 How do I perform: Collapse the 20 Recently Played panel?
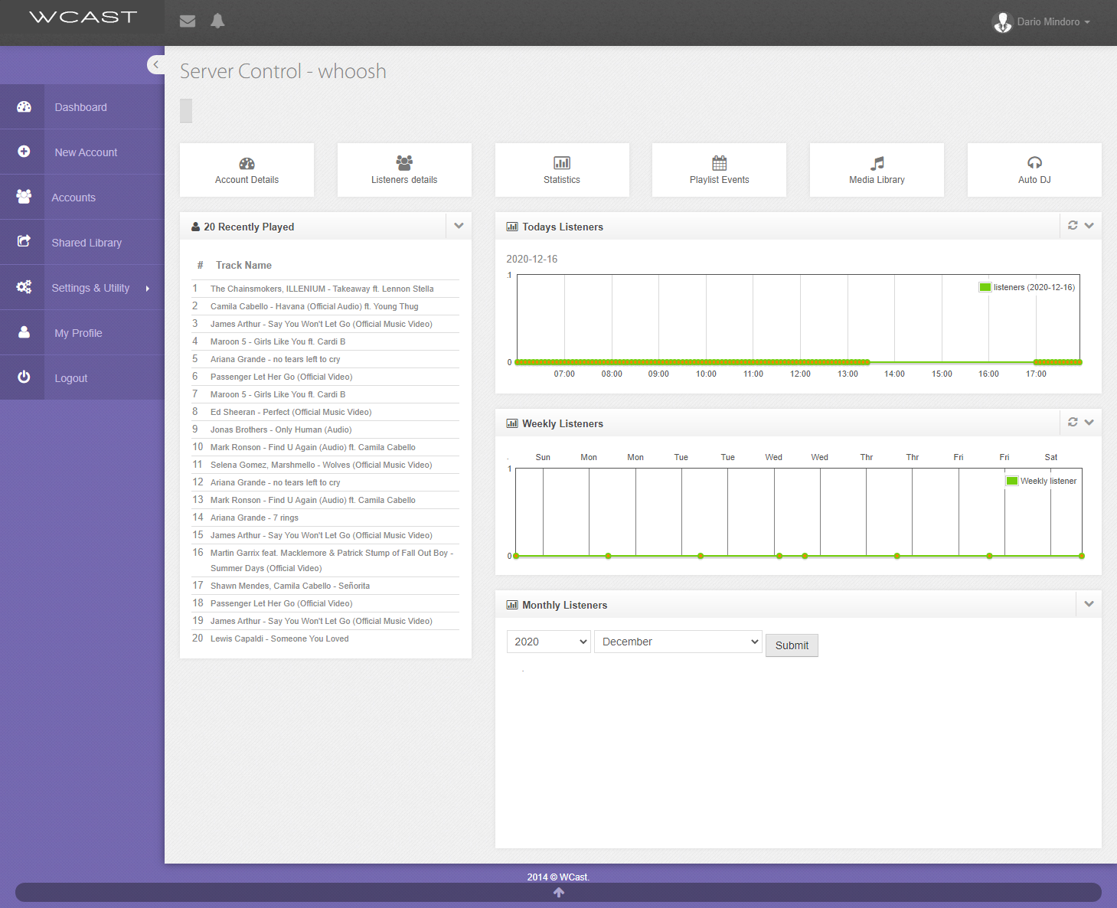pyautogui.click(x=459, y=226)
